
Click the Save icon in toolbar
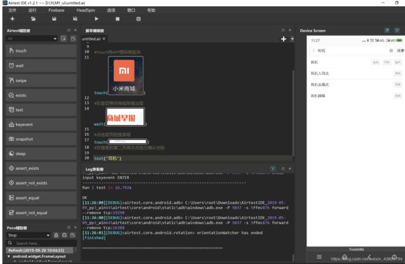[54, 19]
